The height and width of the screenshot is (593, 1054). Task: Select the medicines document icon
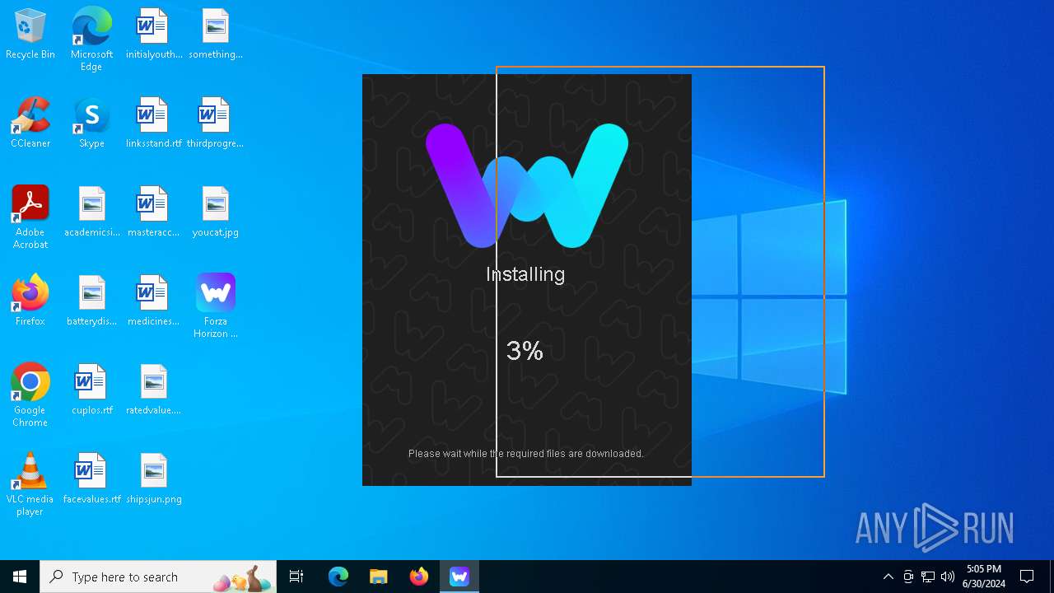coord(154,301)
